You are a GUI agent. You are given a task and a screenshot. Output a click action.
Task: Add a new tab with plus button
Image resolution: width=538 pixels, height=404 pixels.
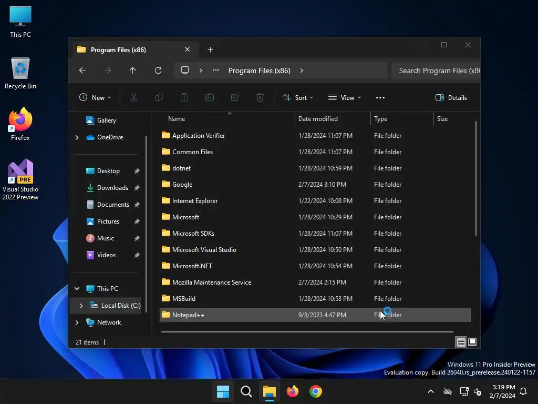(210, 50)
